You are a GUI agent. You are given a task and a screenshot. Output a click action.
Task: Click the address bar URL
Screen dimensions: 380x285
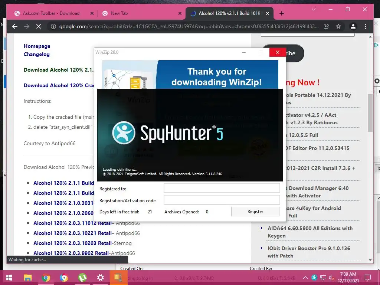tap(189, 26)
